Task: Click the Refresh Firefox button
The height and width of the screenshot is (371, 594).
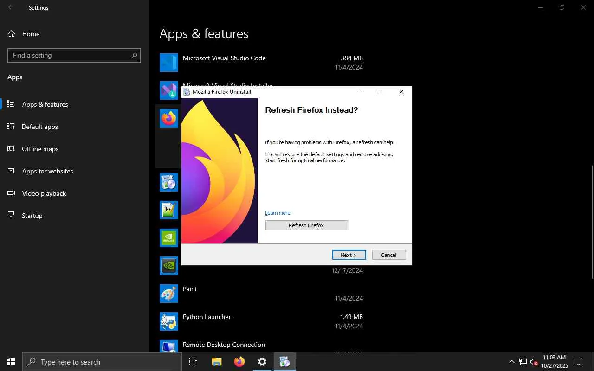Action: pos(306,225)
